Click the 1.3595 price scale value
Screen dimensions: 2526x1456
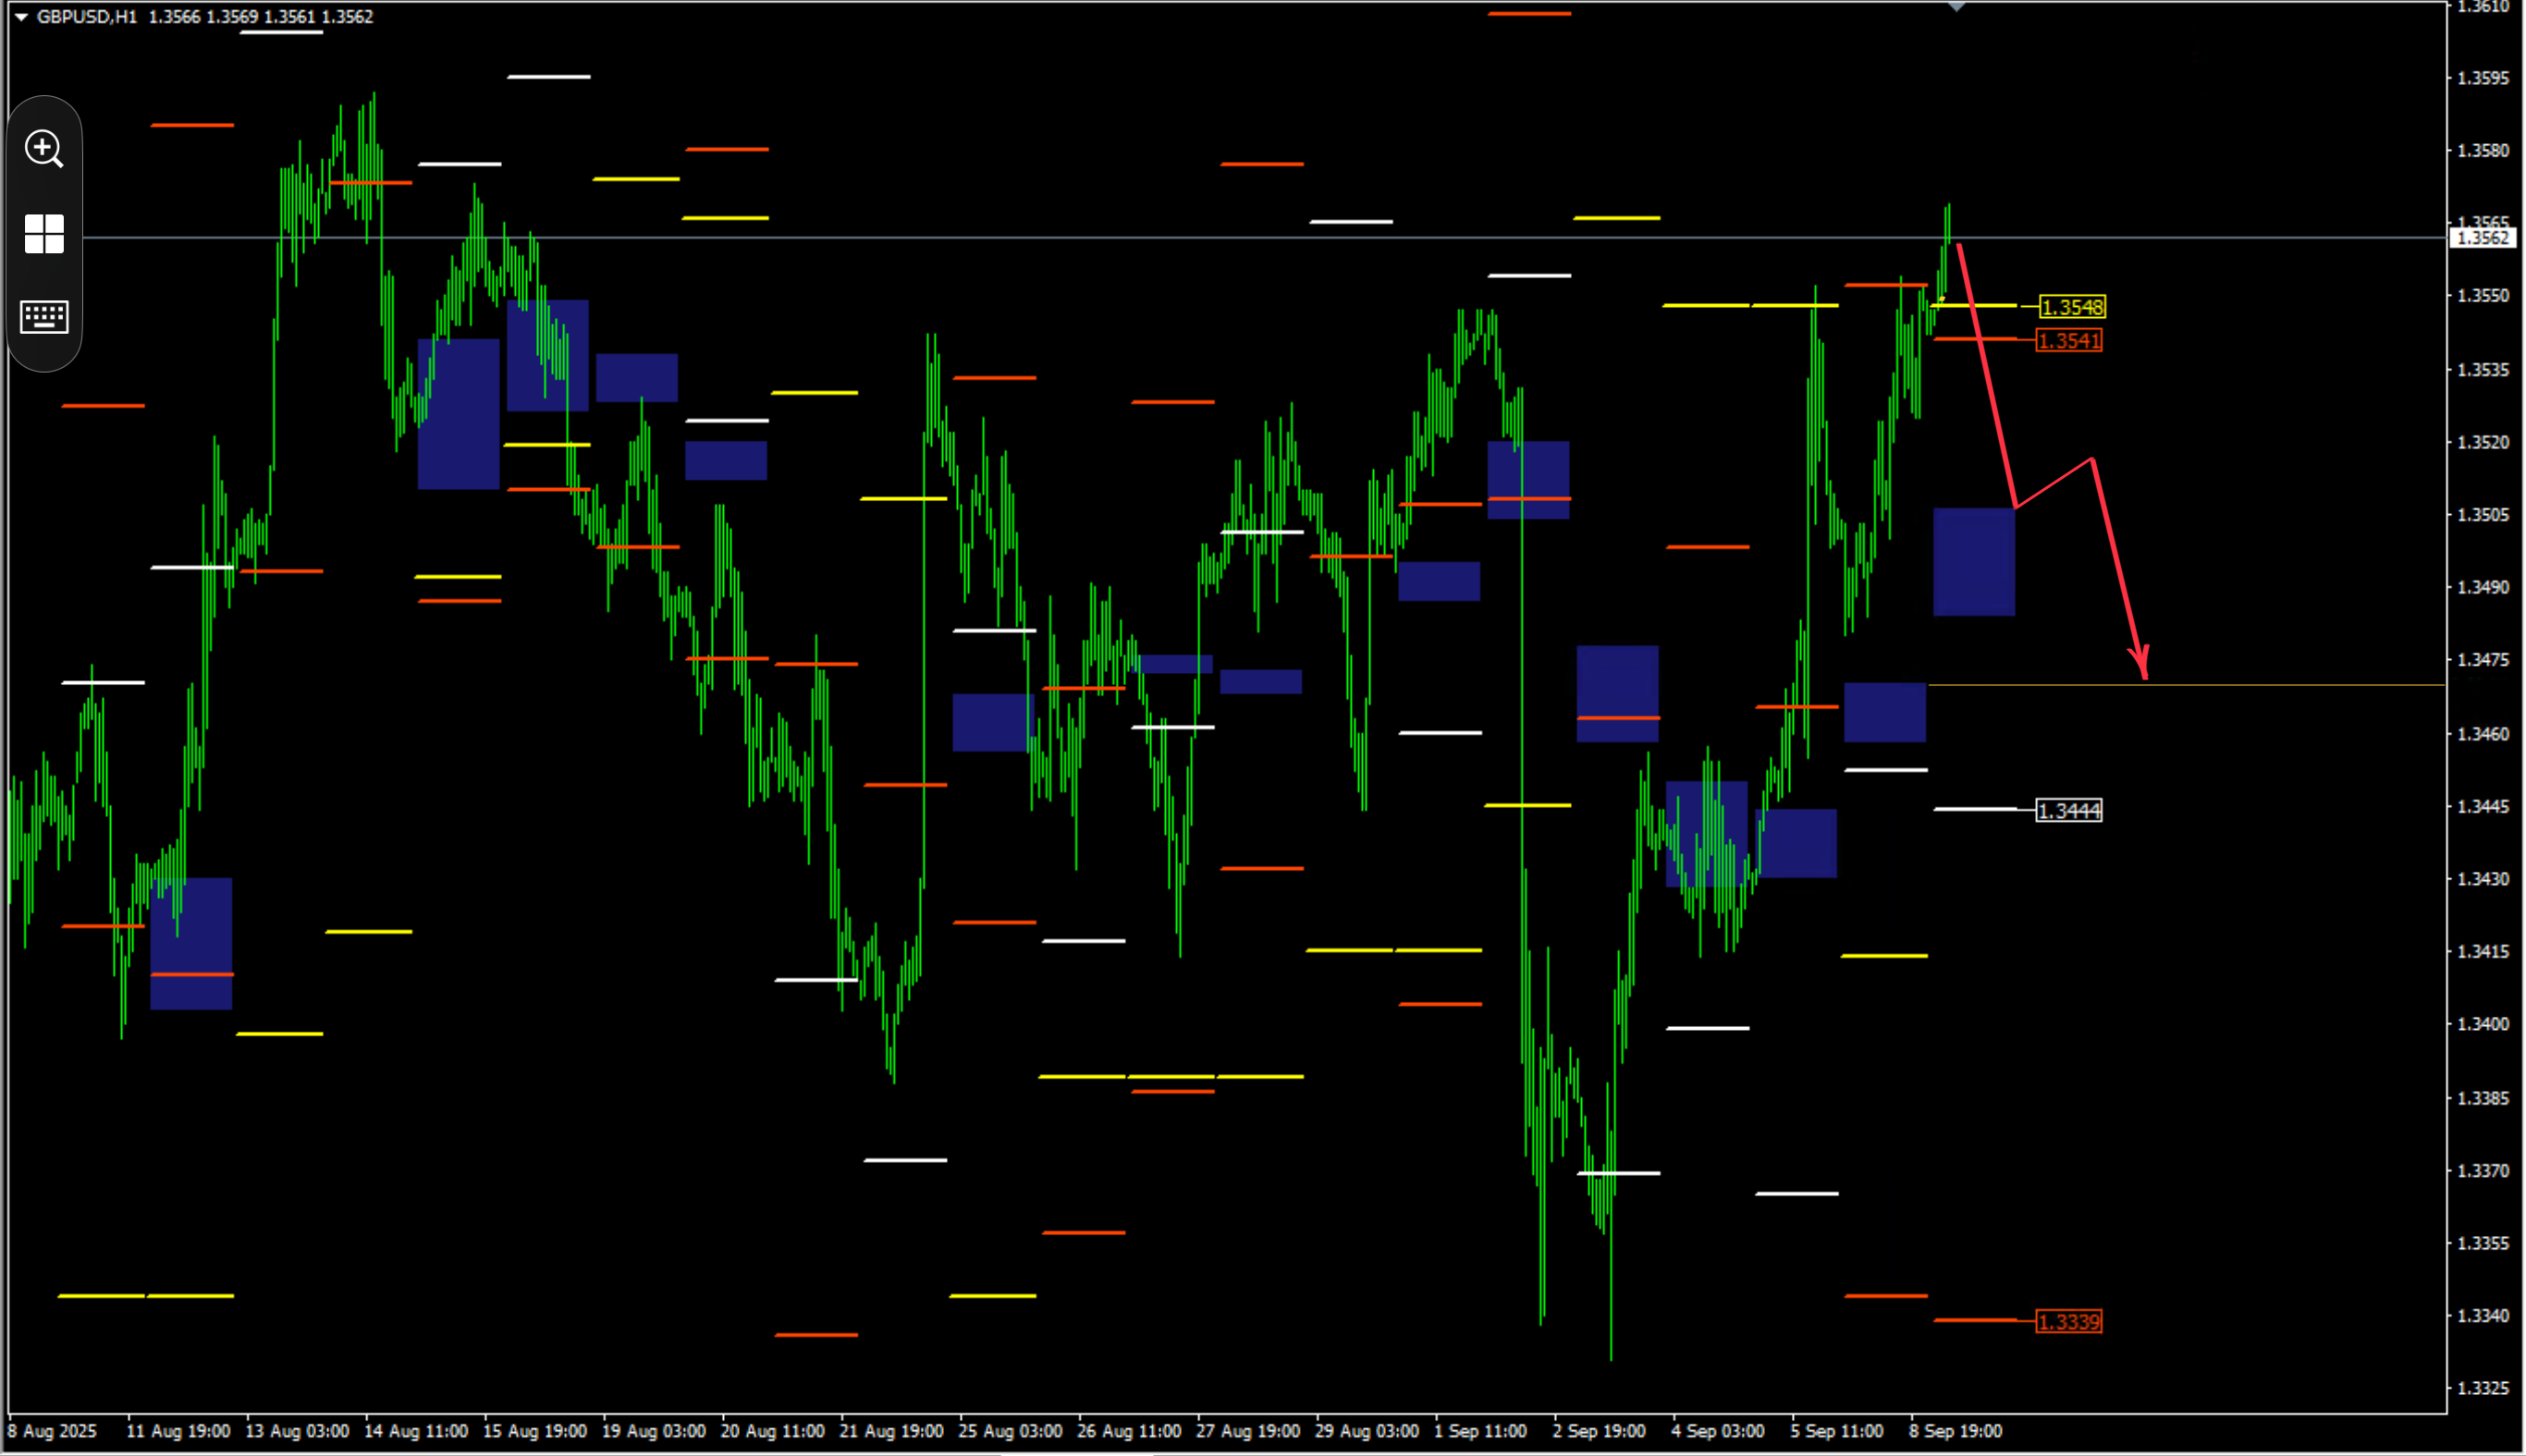(2483, 78)
